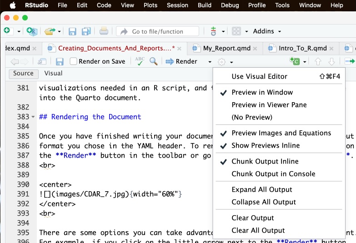Screen dimensions: 356x243
Task: Switch to the My_Report.qmd tab
Action: pyautogui.click(x=226, y=48)
